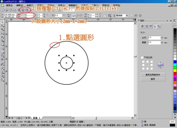Open the Rotate tab in Transform docker

[x=147, y=26]
